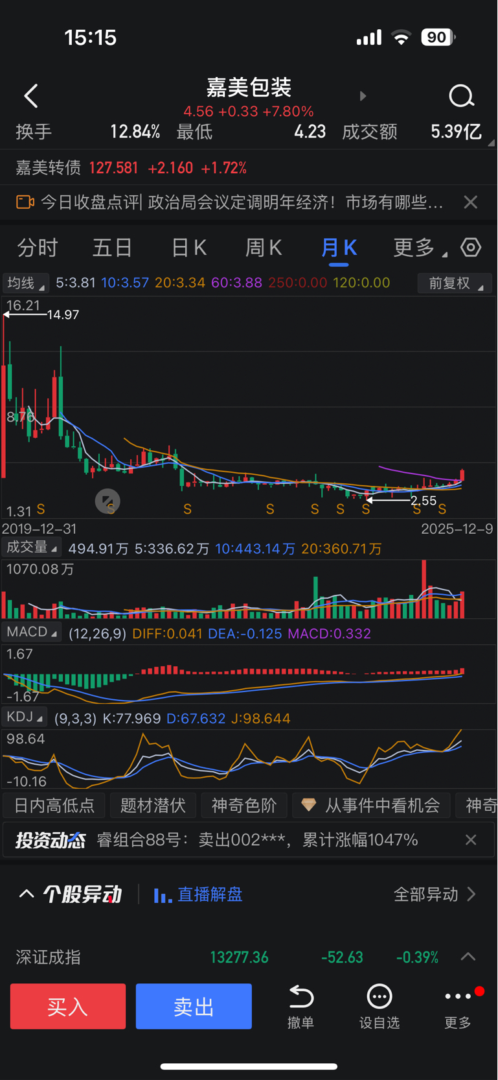Tap the stock name 嘉美包装
Viewport: 498px width, 1080px height.
249,87
